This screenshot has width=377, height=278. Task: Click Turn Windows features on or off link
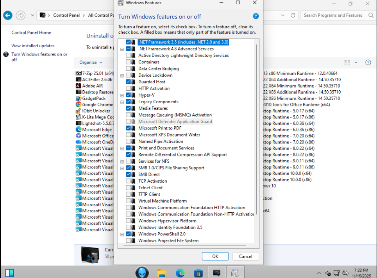[39, 57]
